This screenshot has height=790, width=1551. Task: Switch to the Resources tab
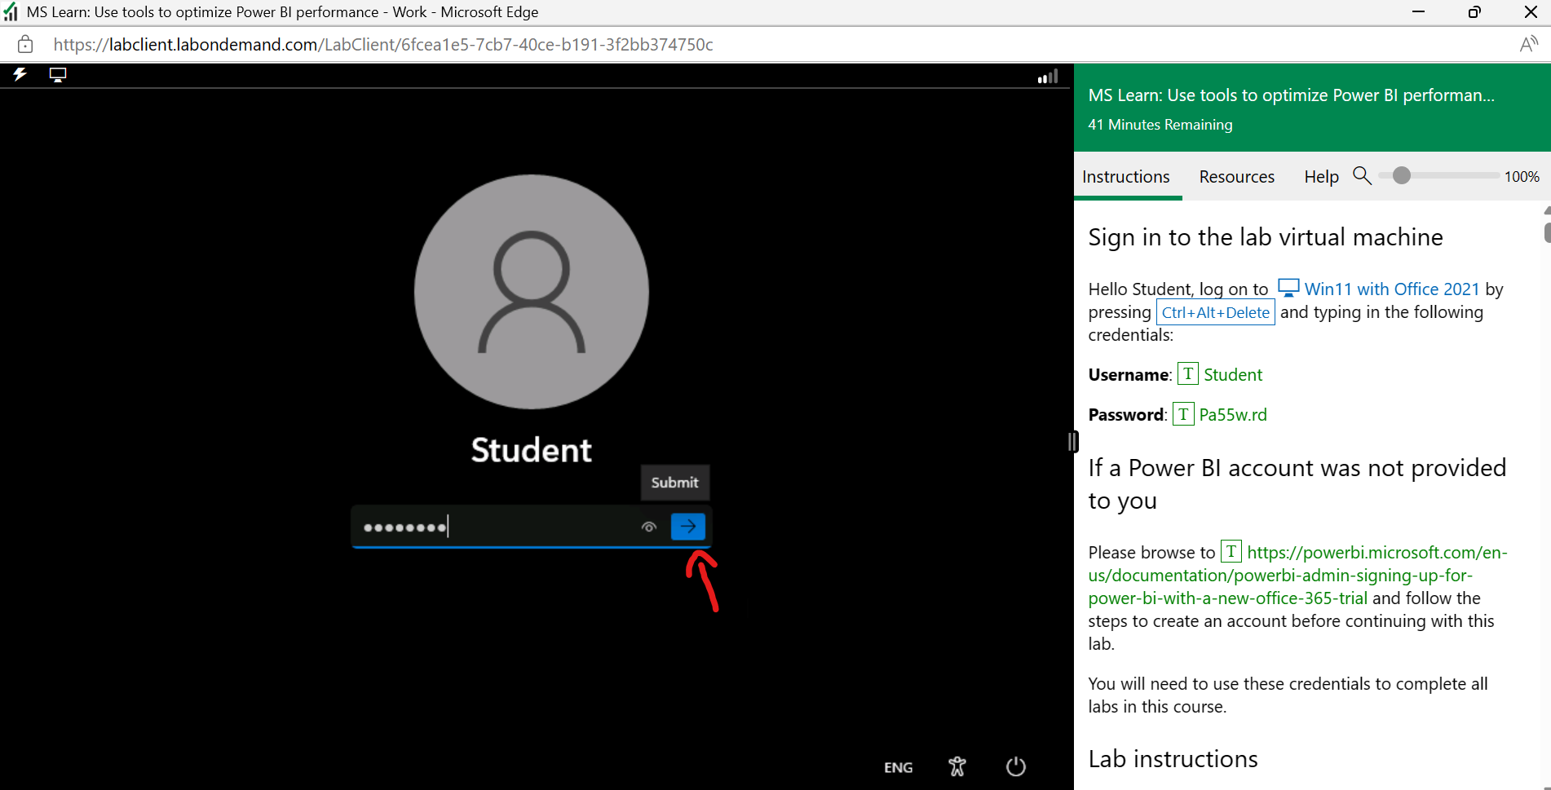pos(1236,177)
